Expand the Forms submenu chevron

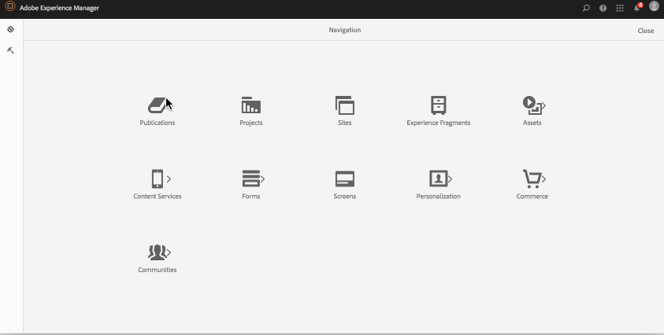pos(262,179)
